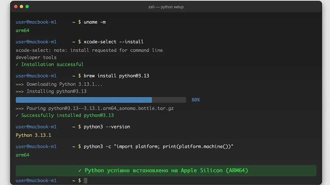Image resolution: width=330 pixels, height=185 pixels.
Task: Click the checkmark before 'Installation successful'
Action: pyautogui.click(x=17, y=64)
